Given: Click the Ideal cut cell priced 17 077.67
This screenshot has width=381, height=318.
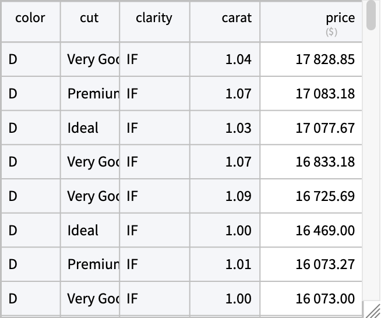Looking at the screenshot, I should [x=90, y=128].
